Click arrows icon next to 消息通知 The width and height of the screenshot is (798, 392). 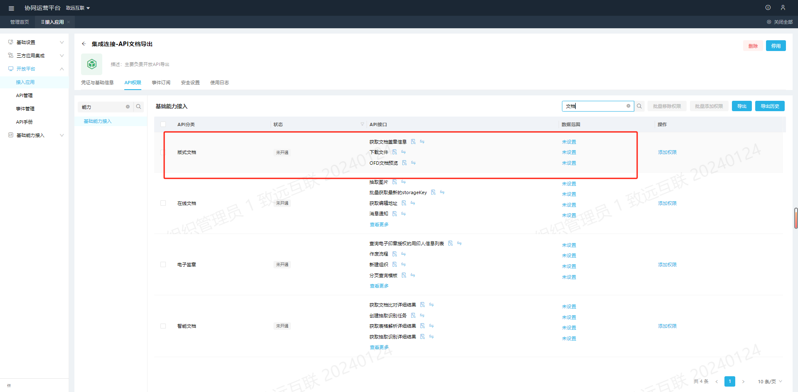point(404,214)
